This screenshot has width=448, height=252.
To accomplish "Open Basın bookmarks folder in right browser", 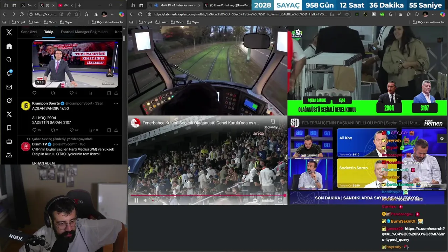I will click(161, 22).
